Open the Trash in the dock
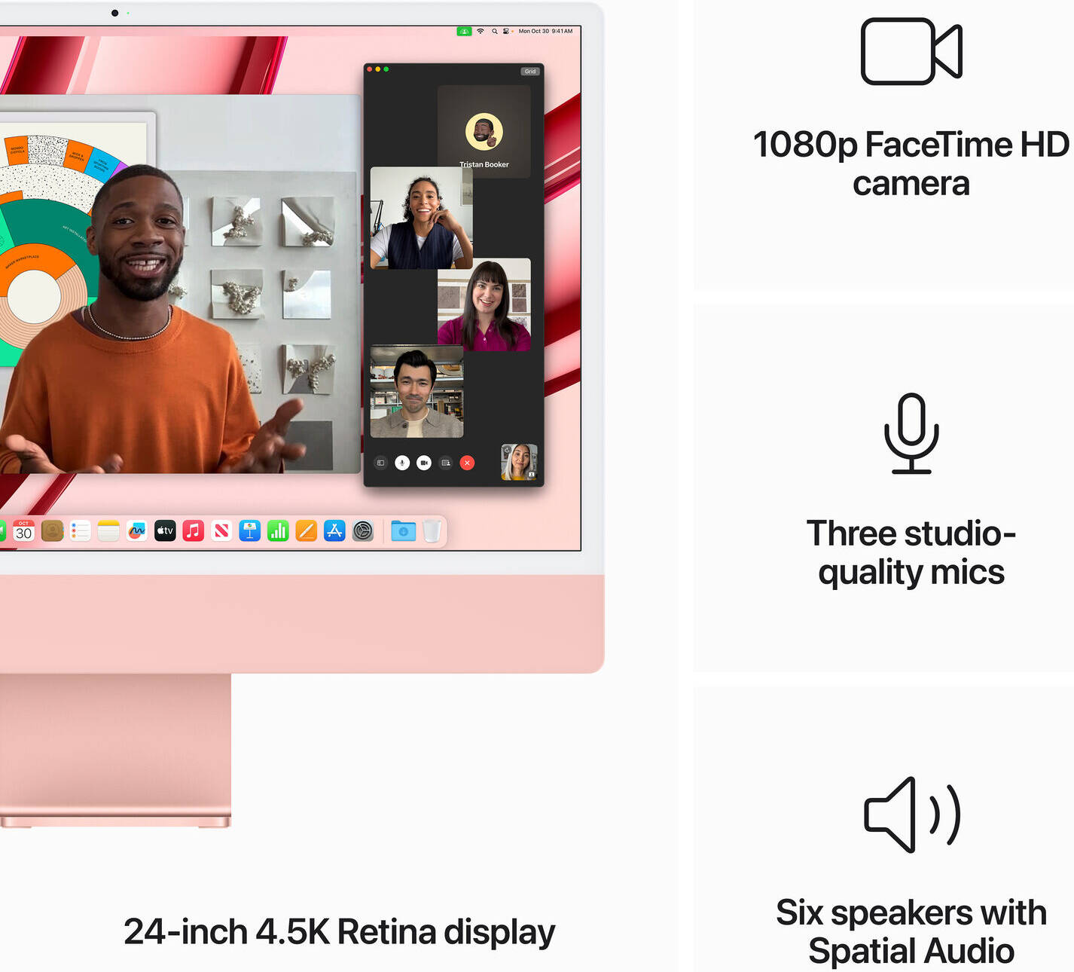This screenshot has height=972, width=1074. [432, 531]
